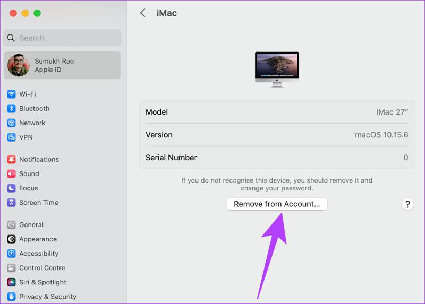Click Remove from Account button
Screen dimensions: 425x304
pyautogui.click(x=277, y=204)
